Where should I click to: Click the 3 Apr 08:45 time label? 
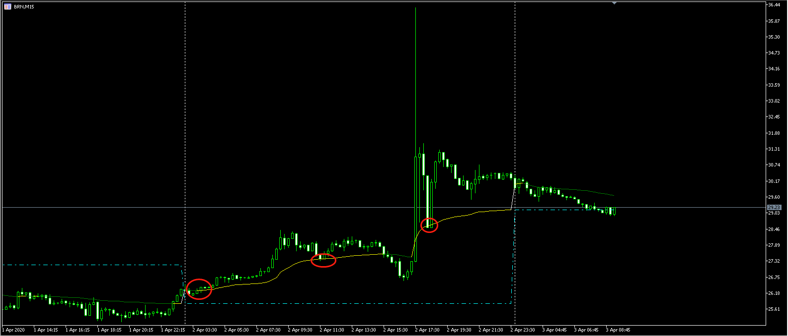[618, 330]
